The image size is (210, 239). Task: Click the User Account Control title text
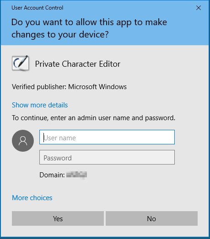tap(38, 8)
